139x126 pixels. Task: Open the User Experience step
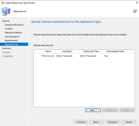tap(12, 37)
